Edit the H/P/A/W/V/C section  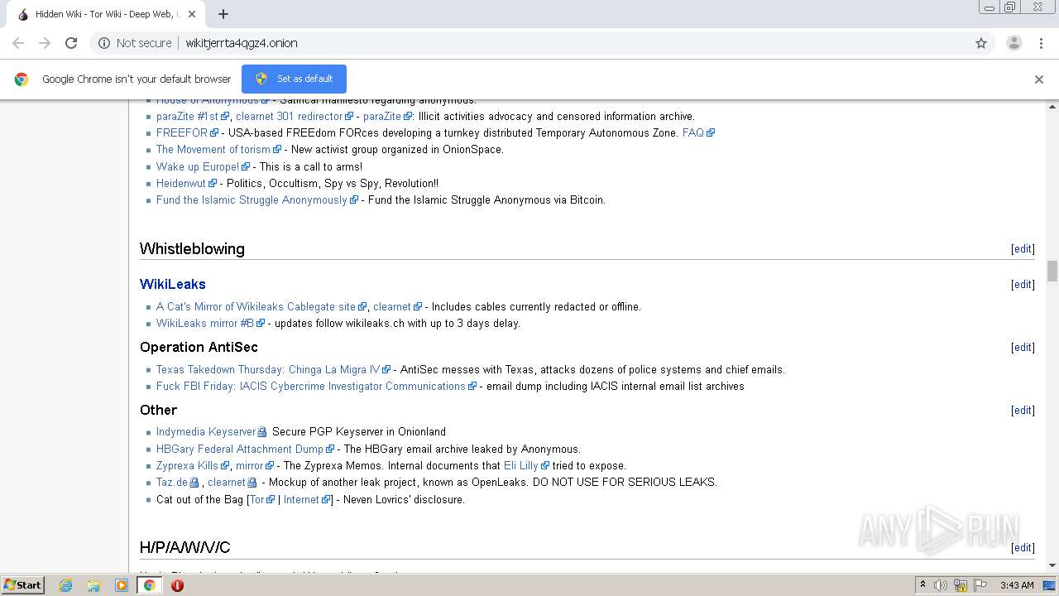(x=1023, y=548)
